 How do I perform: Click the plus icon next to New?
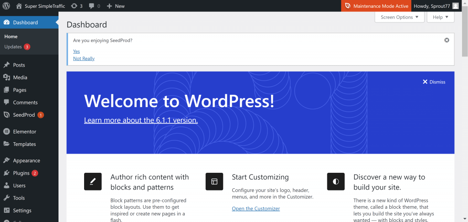(x=109, y=6)
